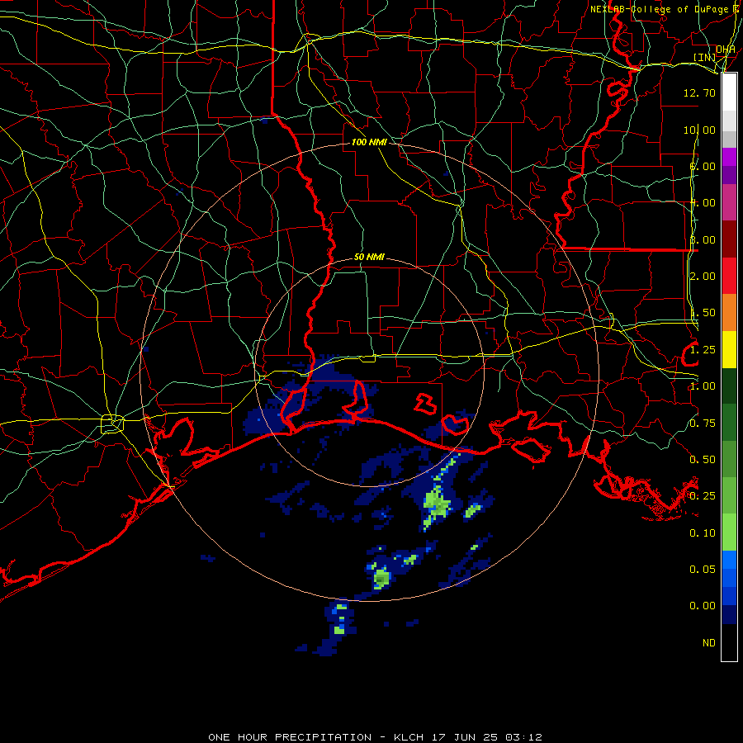The height and width of the screenshot is (743, 743).
Task: Pick the white swatch on the color scale
Action: [729, 92]
